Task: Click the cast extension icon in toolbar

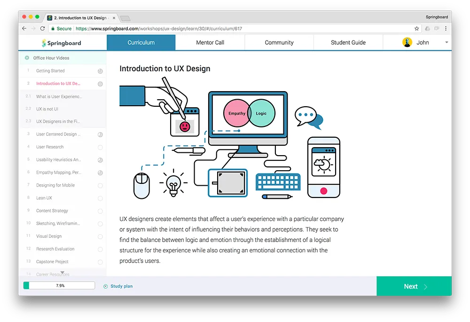Action: (x=437, y=29)
